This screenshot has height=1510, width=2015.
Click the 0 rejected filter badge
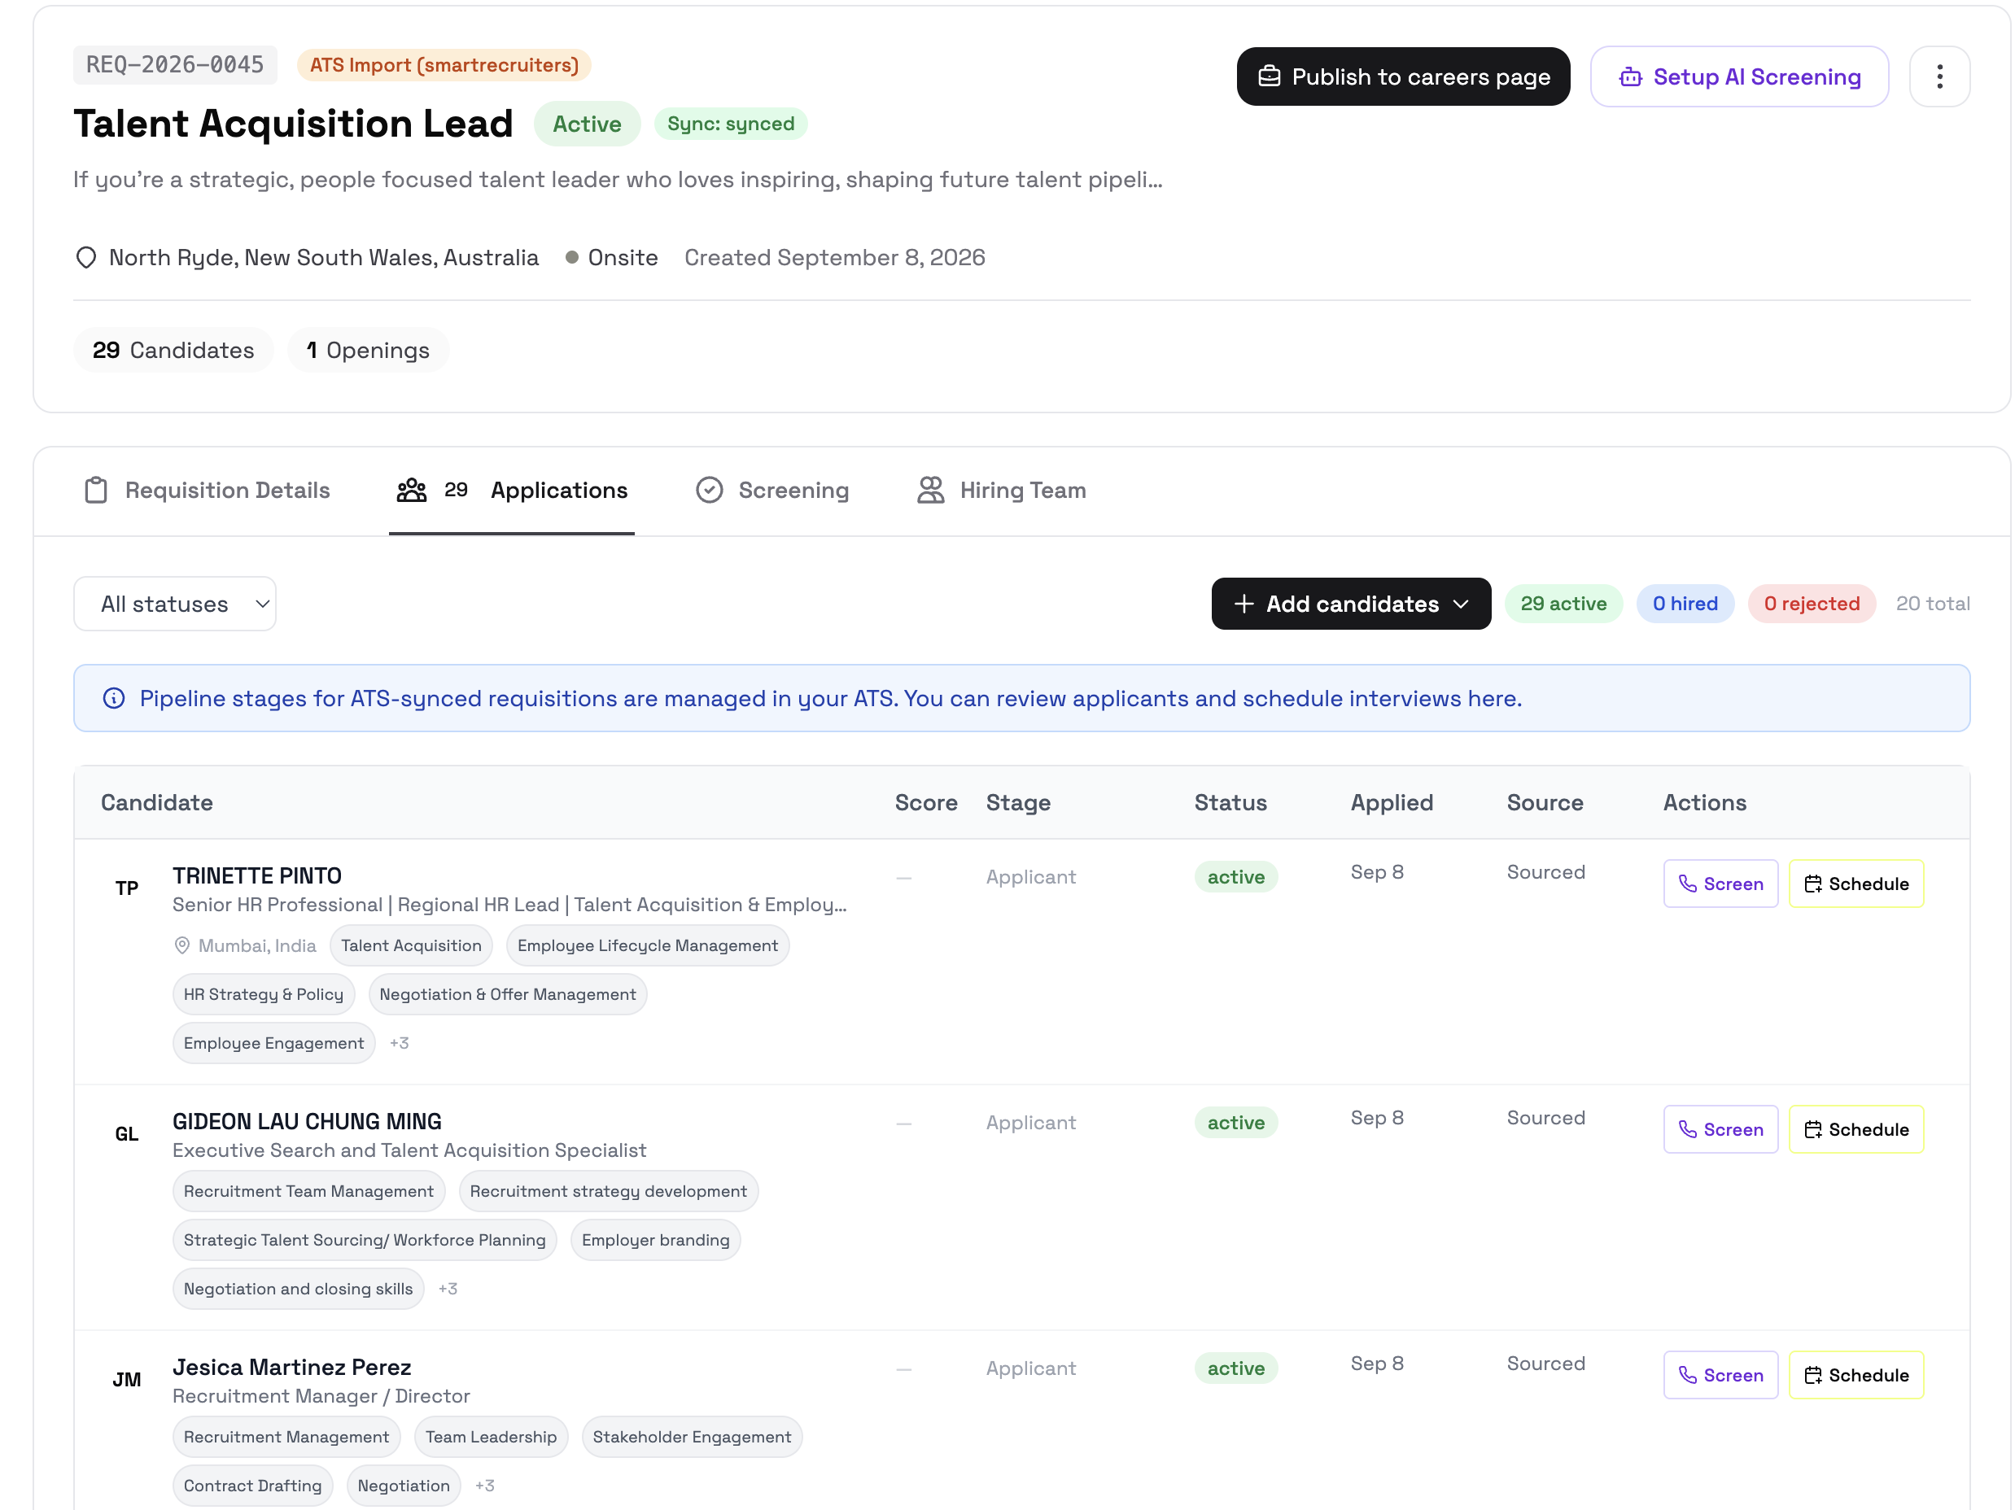[1811, 604]
